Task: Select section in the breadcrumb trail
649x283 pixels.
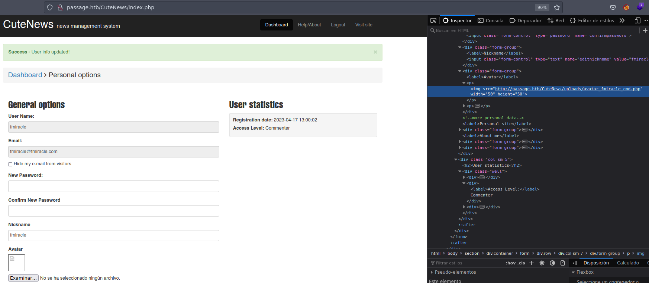Action: [472, 253]
